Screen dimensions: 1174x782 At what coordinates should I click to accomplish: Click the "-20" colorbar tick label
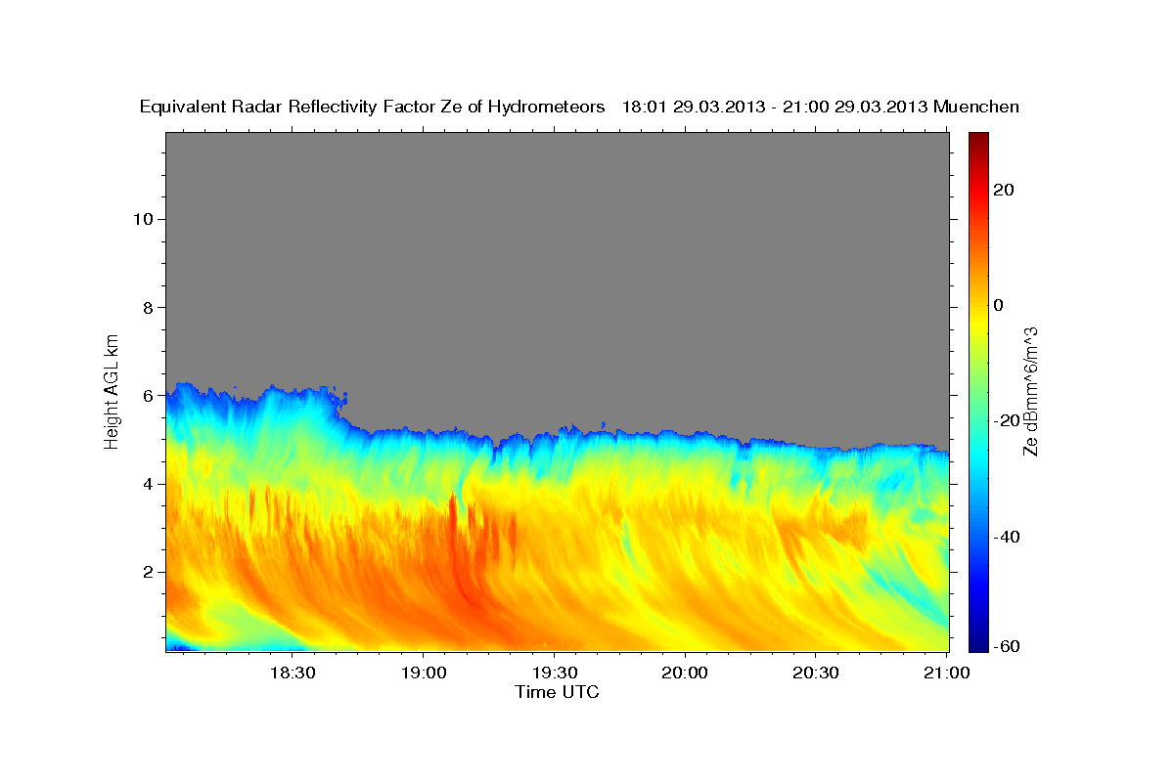(x=1005, y=420)
